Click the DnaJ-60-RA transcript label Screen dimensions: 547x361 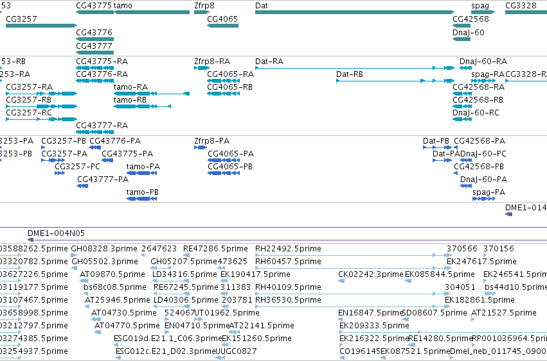[x=483, y=62]
